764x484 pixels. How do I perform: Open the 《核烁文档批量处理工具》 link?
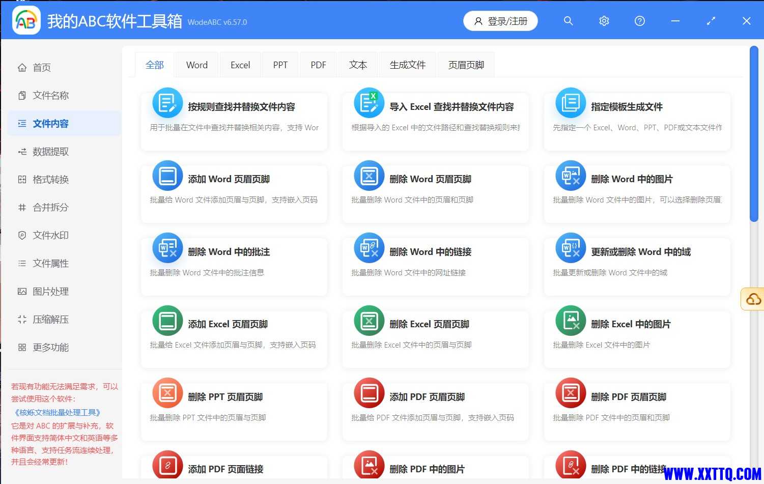(58, 412)
